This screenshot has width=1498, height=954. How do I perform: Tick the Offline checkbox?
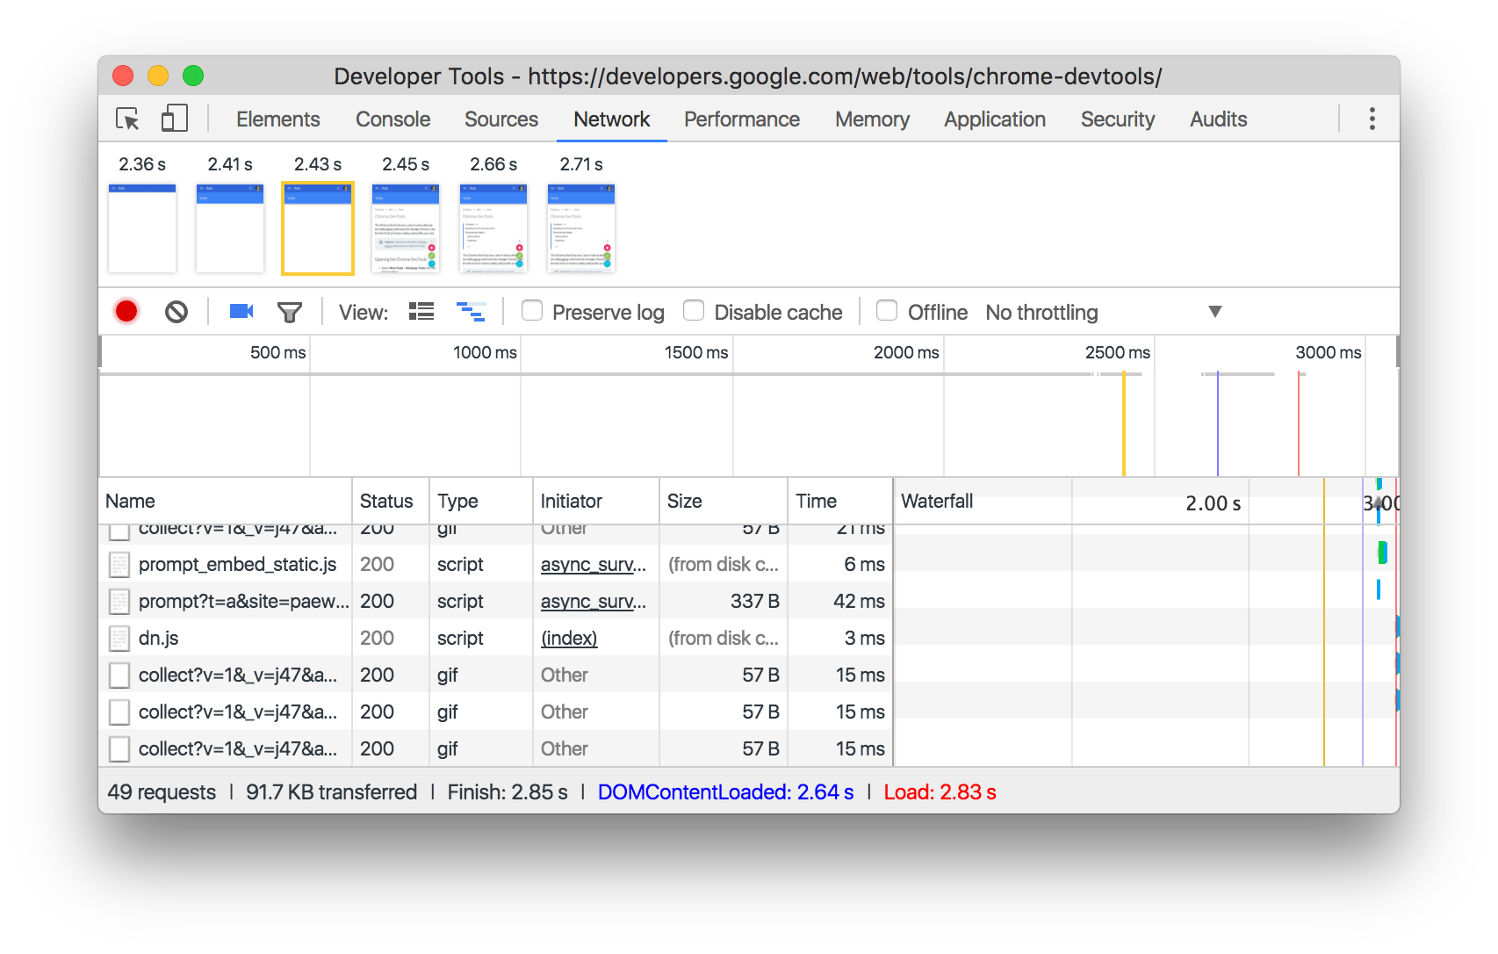click(887, 311)
